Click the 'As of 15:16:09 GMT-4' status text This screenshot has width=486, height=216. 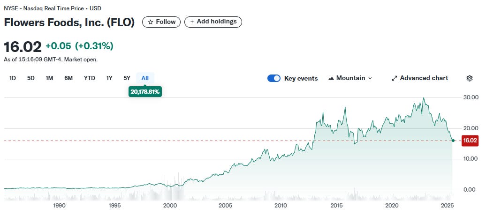tap(51, 60)
